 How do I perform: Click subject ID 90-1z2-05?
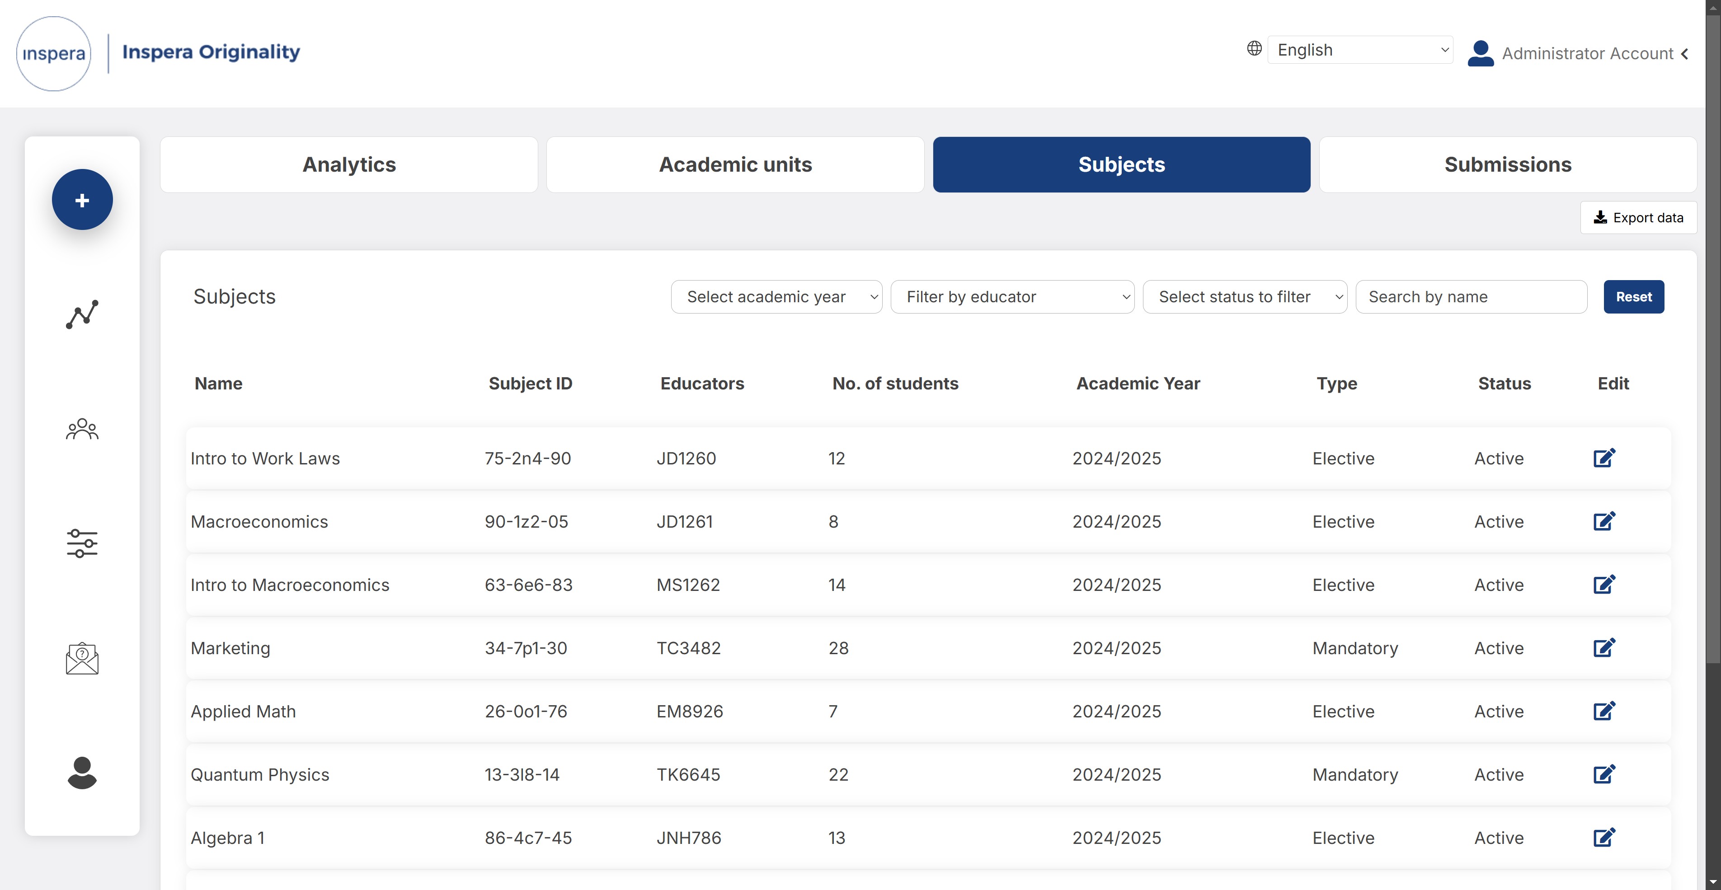527,521
